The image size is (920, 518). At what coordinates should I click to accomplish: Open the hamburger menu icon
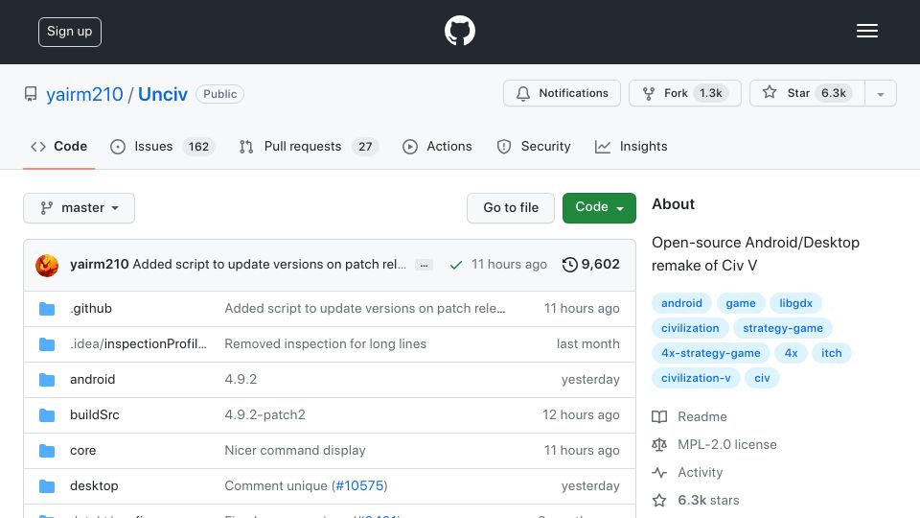click(866, 31)
